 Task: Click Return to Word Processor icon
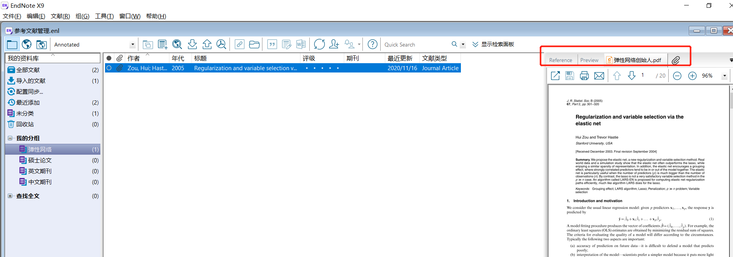(x=301, y=45)
